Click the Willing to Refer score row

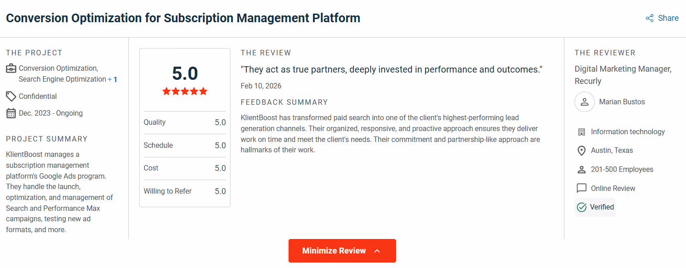coord(185,191)
